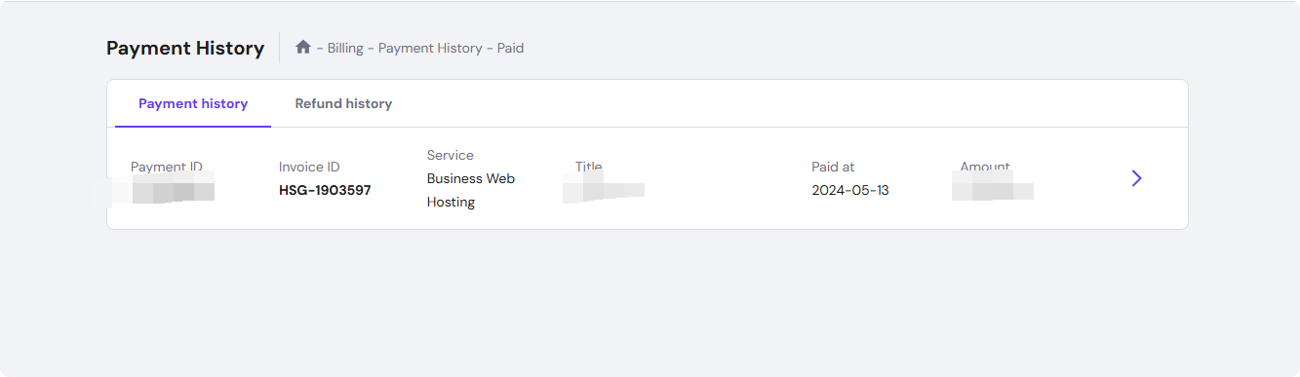Open payment details with right chevron arrow
1300x377 pixels.
(1136, 178)
